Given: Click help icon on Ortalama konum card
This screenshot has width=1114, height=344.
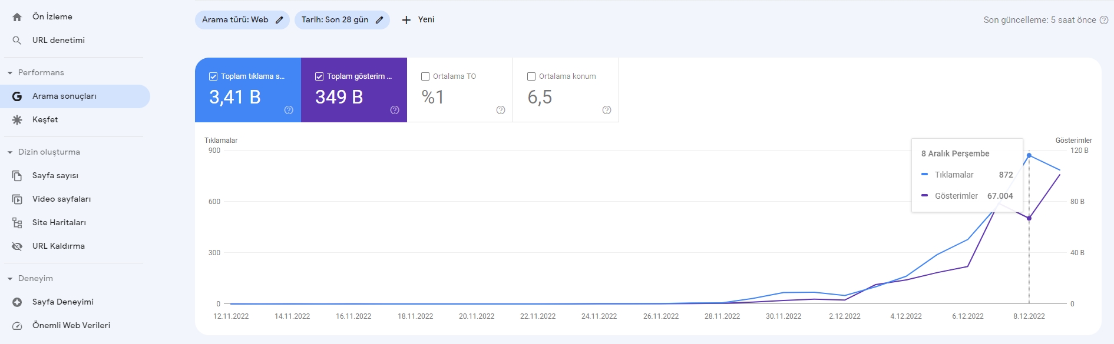Looking at the screenshot, I should click(607, 110).
